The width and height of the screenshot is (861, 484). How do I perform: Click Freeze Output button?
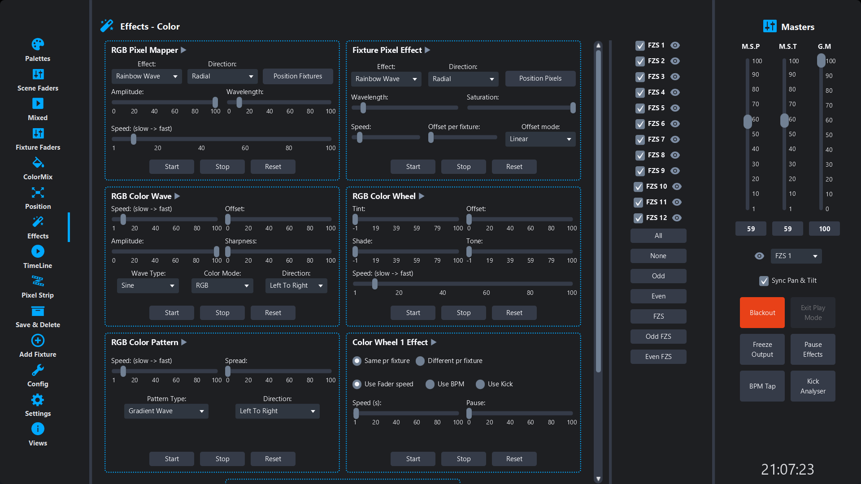(762, 350)
